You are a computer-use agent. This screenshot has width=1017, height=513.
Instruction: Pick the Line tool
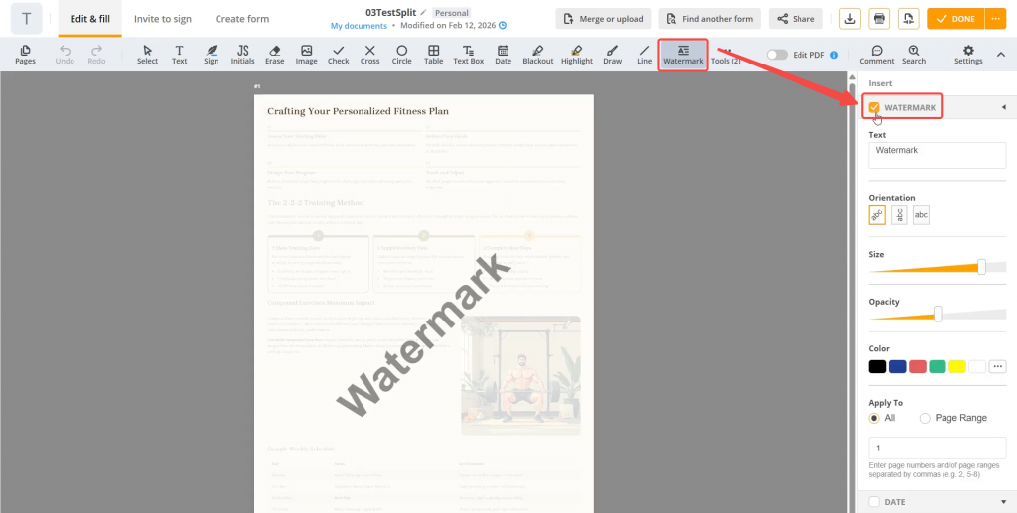click(x=644, y=55)
